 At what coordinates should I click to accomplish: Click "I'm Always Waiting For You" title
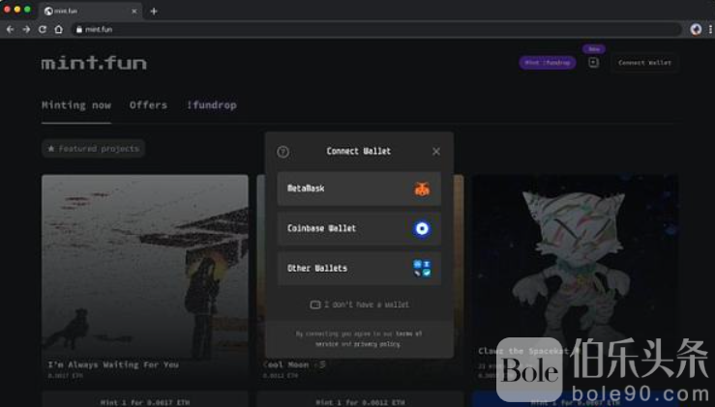click(x=113, y=364)
